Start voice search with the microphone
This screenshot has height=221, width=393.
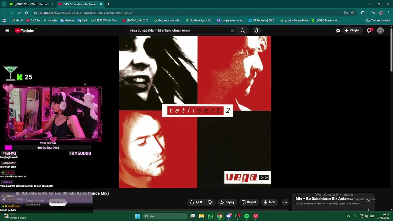coord(257,30)
